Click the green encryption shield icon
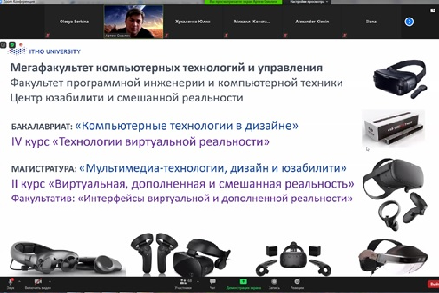 (x=12, y=45)
